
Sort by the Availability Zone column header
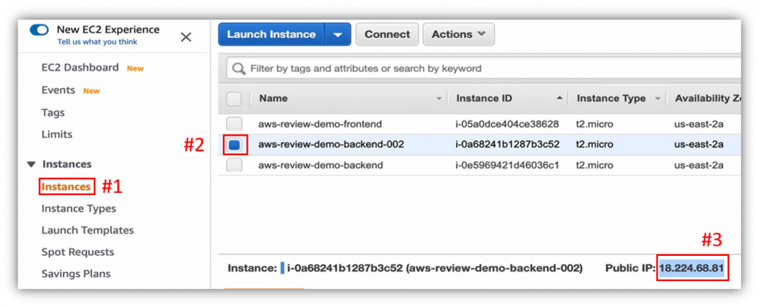(709, 99)
